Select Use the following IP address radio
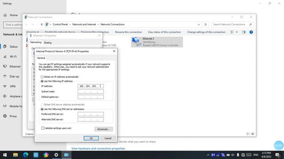This screenshot has width=284, height=159. pos(42,81)
